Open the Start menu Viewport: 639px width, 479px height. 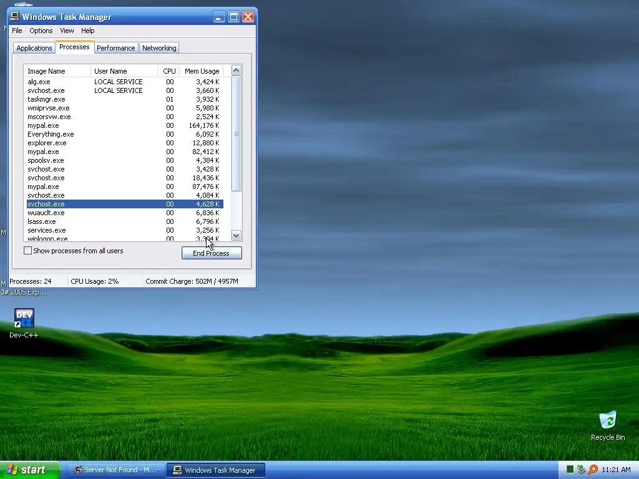pos(30,470)
